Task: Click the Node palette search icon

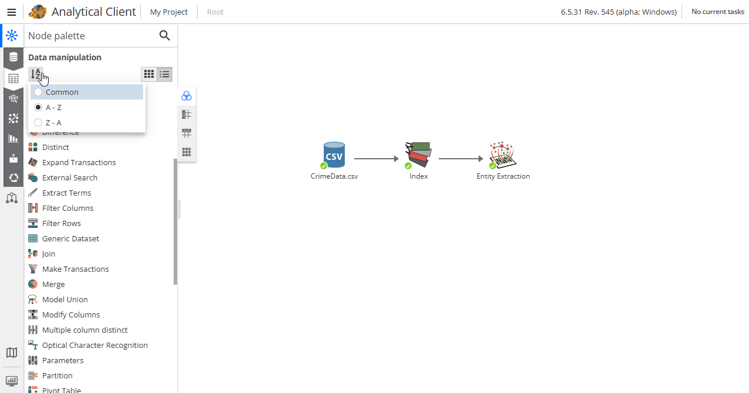Action: [x=165, y=36]
